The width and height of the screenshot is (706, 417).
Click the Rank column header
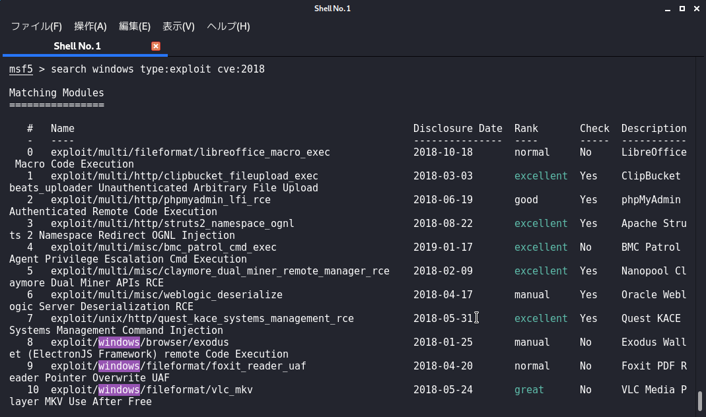point(526,129)
